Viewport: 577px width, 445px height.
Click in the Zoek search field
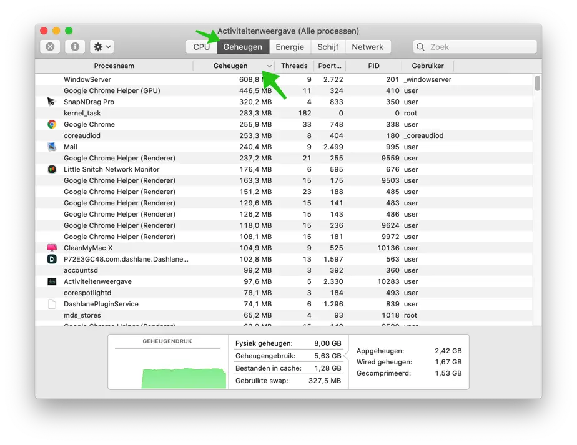point(475,47)
